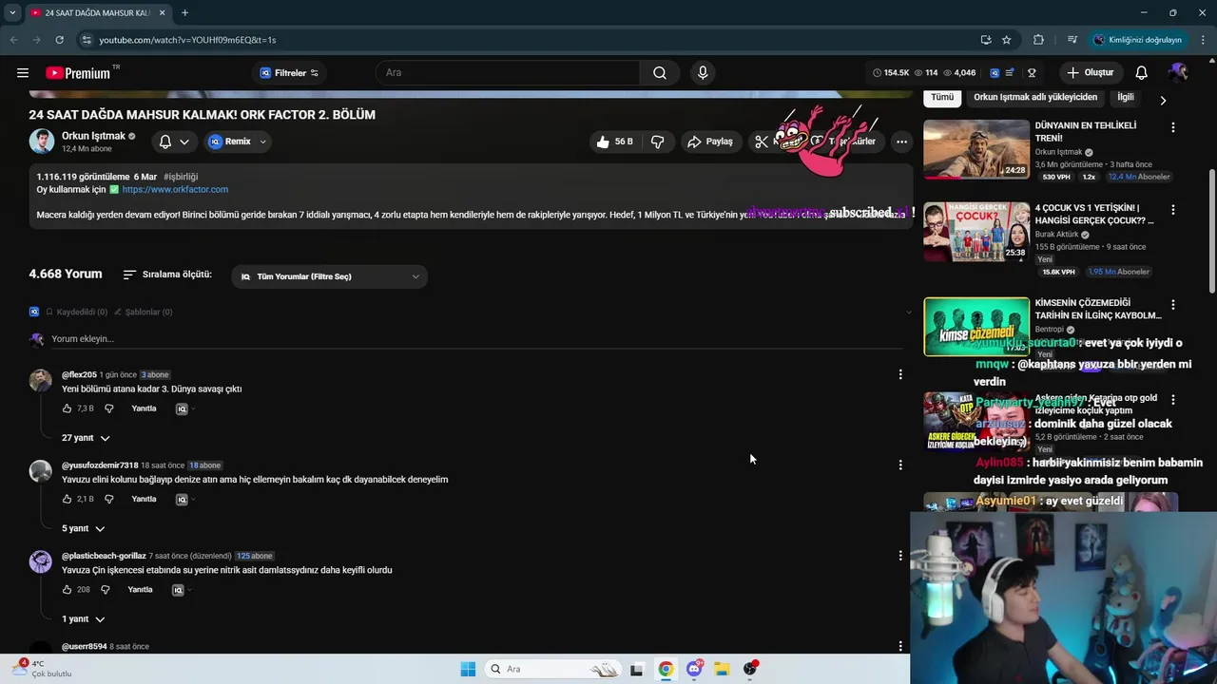1217x684 pixels.
Task: Open Sıralama ölçütü sort menu
Action: coord(167,275)
